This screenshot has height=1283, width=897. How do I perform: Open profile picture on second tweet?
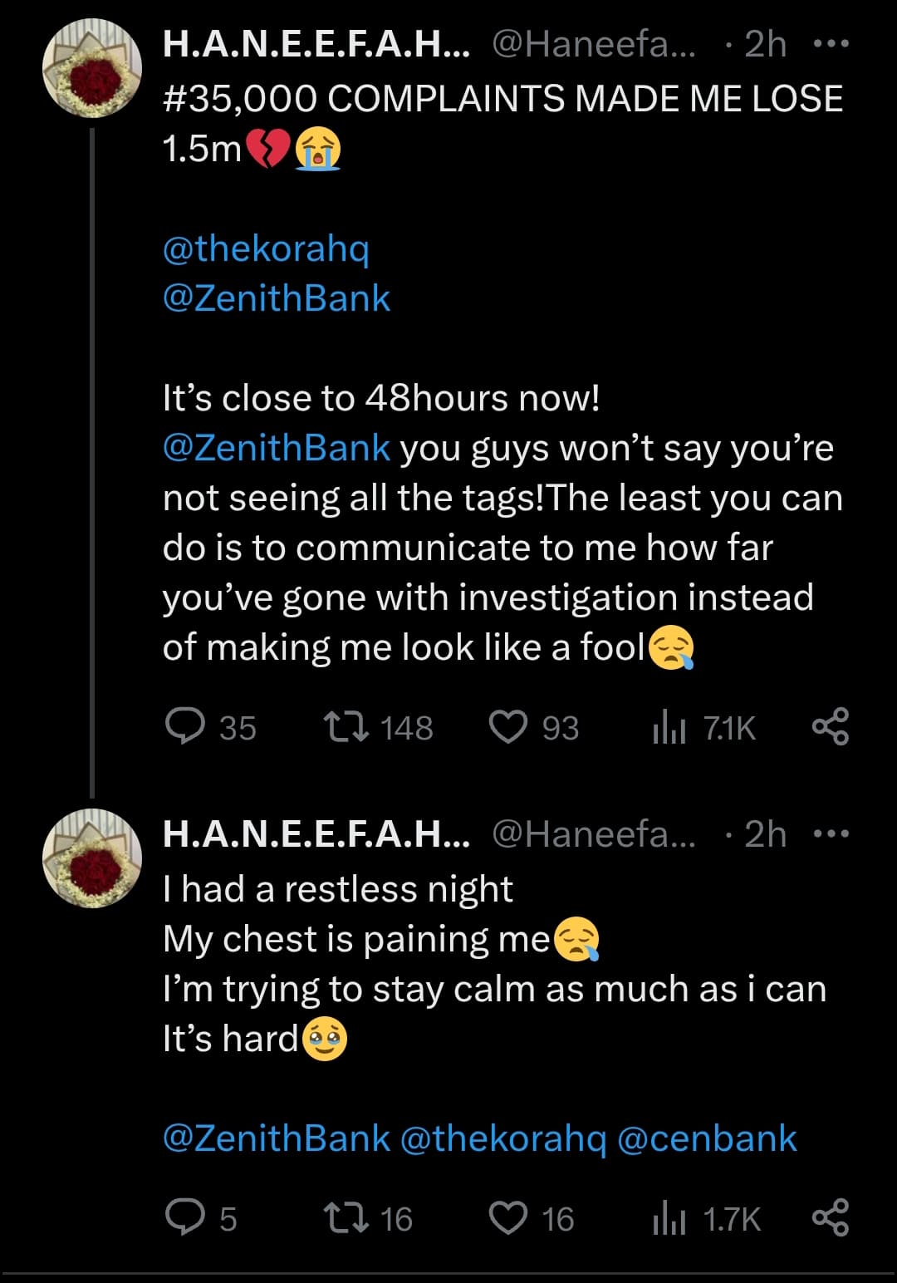pyautogui.click(x=92, y=858)
